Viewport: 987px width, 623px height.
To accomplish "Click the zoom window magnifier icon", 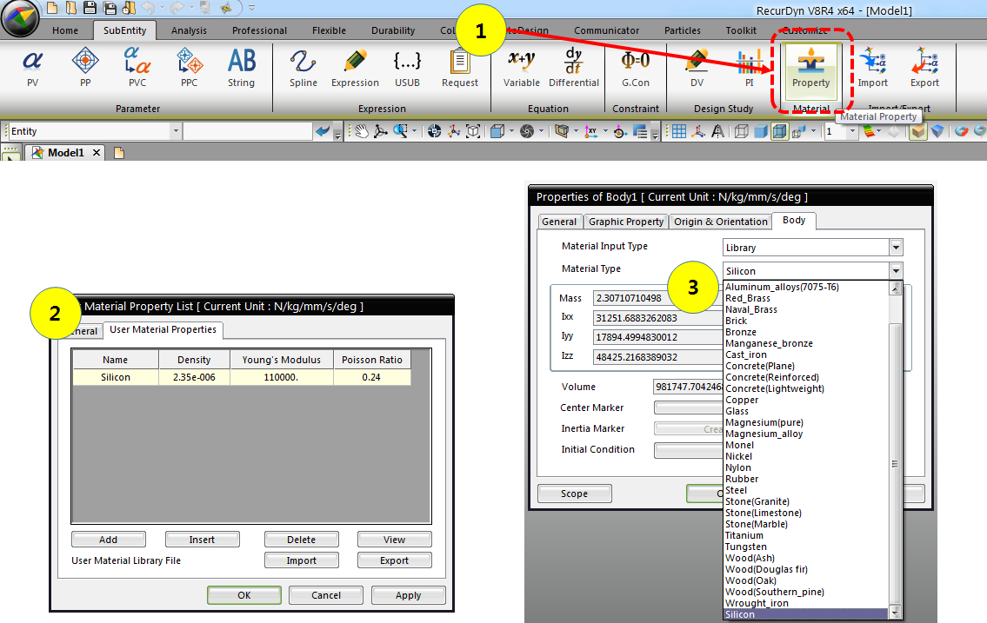I will pos(400,131).
